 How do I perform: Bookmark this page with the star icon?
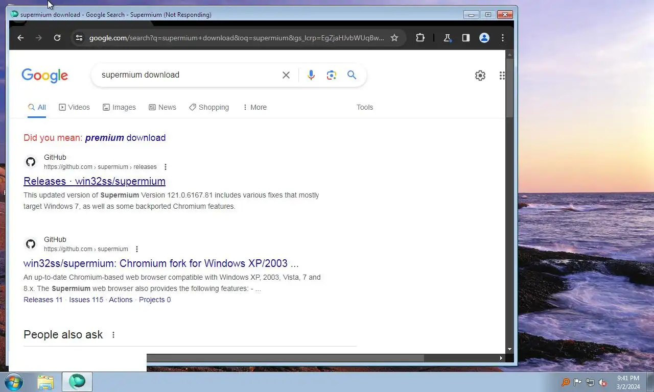(394, 38)
